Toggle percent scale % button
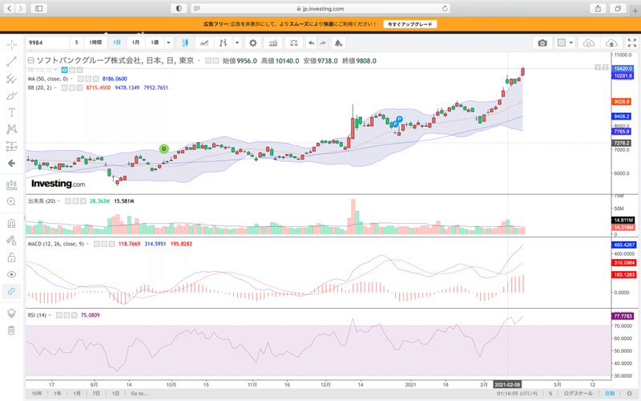641x401 pixels. (x=550, y=393)
